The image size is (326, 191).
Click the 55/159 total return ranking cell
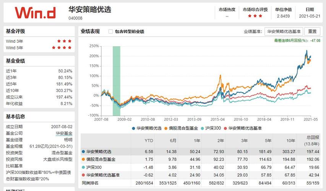click(313, 183)
